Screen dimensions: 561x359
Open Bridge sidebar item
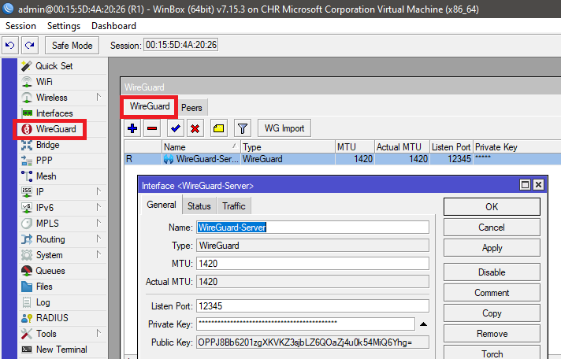62,145
